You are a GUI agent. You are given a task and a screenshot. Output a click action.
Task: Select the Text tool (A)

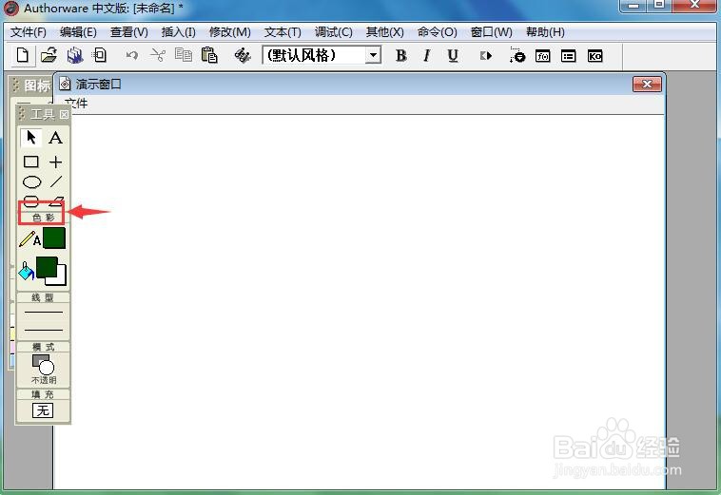pos(55,138)
